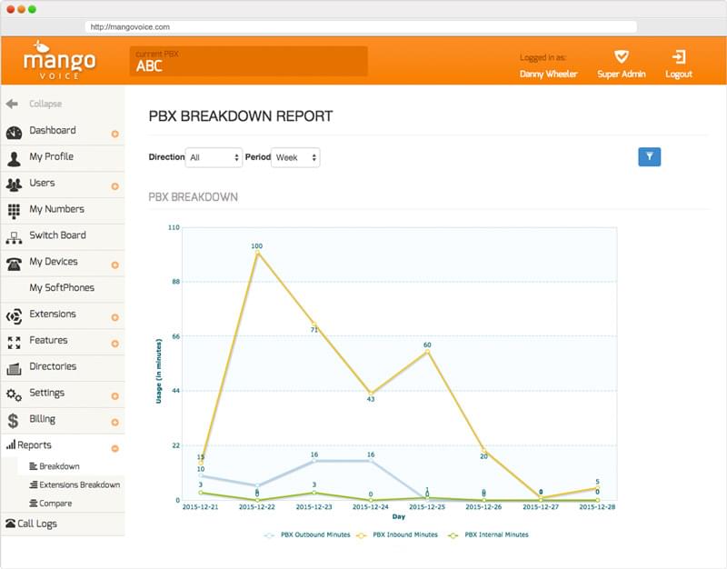Image resolution: width=727 pixels, height=569 pixels.
Task: Click the blue filter icon button
Action: click(649, 156)
